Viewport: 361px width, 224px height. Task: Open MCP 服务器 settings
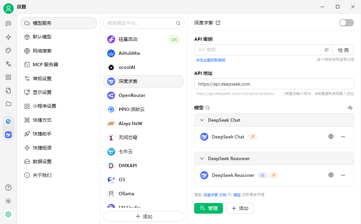(x=59, y=65)
